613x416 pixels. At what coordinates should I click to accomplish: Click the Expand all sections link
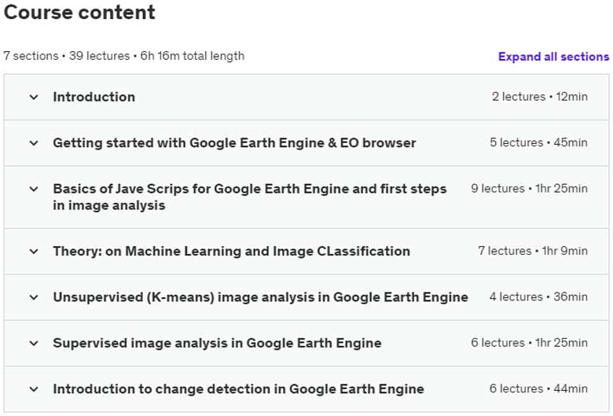[553, 57]
